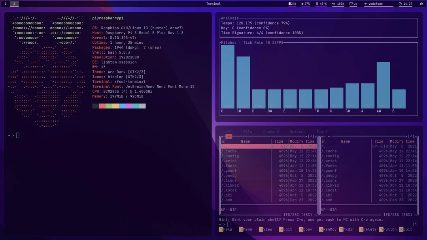This screenshot has width=427, height=240.
Task: Click the CPU usage icon showing 24%
Action: coord(289,4)
